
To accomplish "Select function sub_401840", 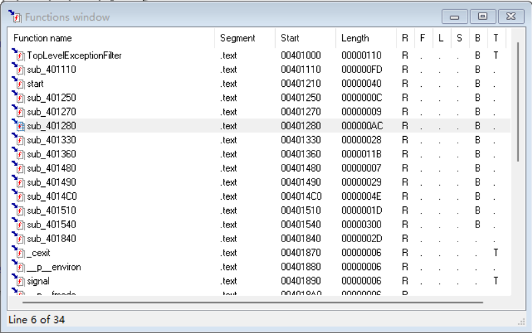I will [x=52, y=239].
